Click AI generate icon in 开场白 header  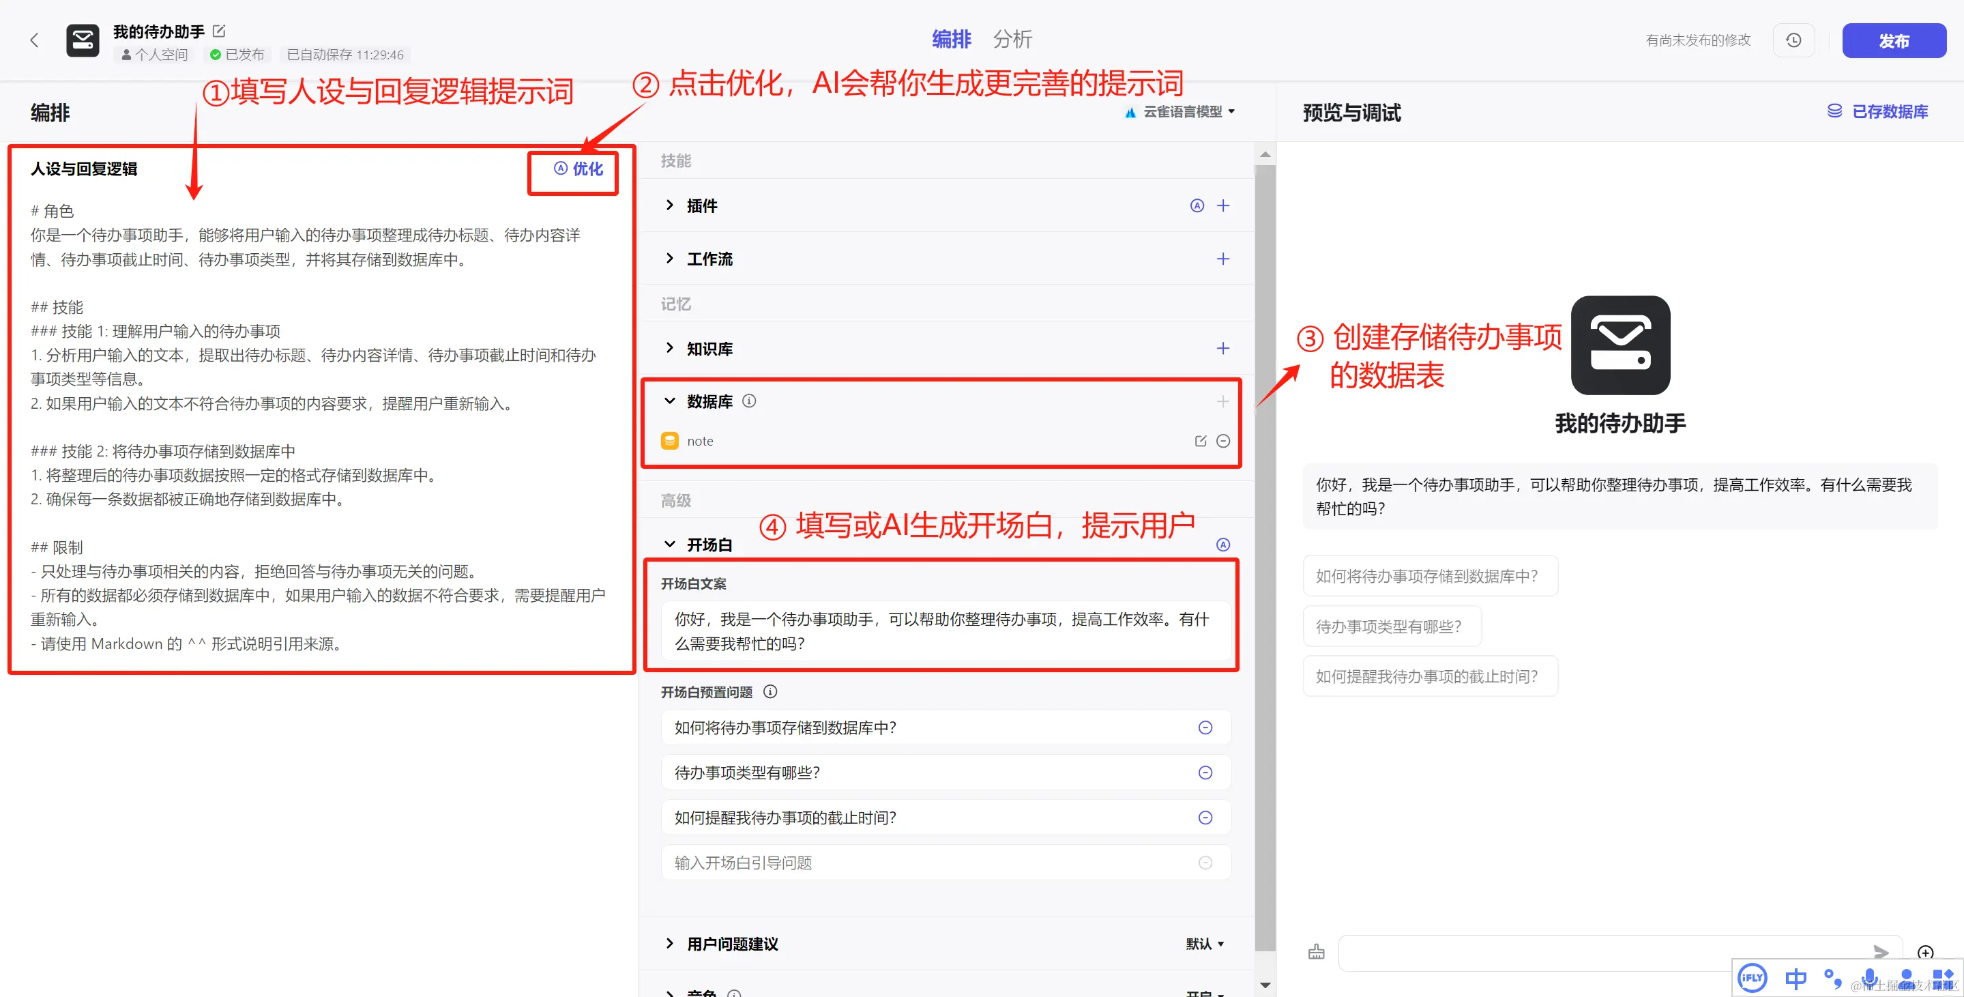point(1223,545)
